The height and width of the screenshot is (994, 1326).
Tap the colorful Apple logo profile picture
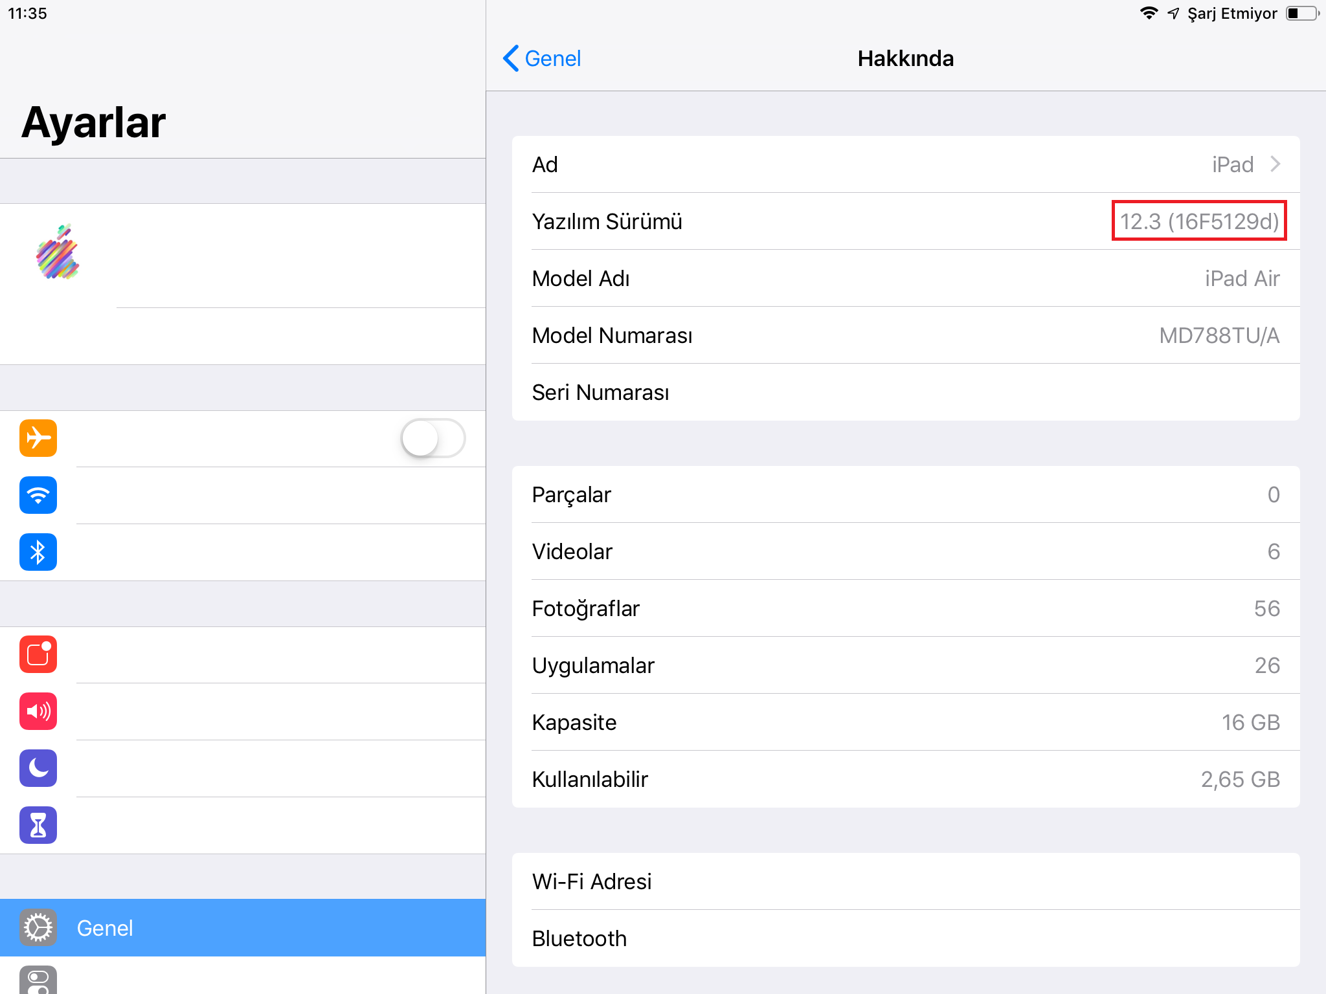(58, 253)
